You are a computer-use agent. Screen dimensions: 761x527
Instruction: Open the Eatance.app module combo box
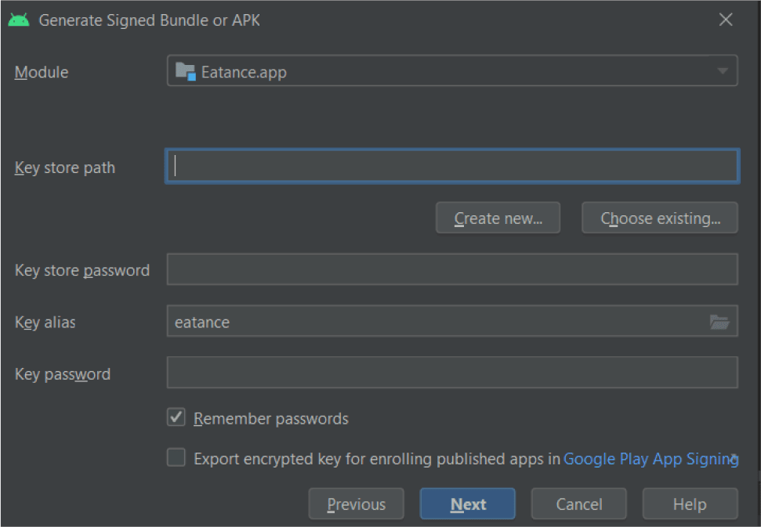pos(439,71)
